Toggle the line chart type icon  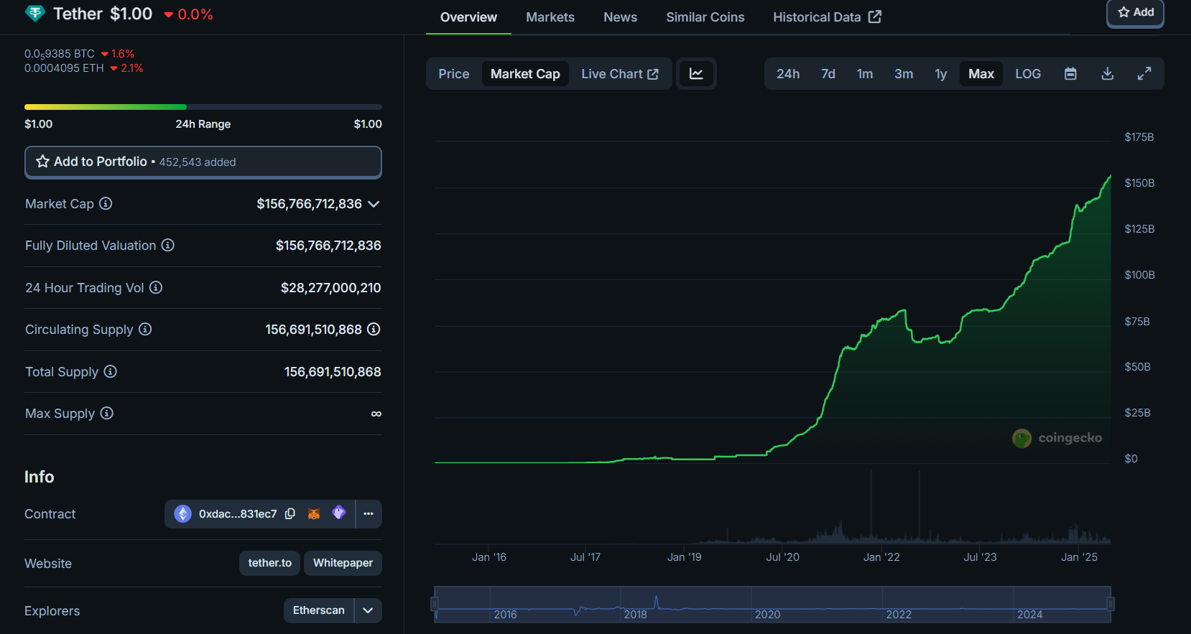pyautogui.click(x=696, y=73)
